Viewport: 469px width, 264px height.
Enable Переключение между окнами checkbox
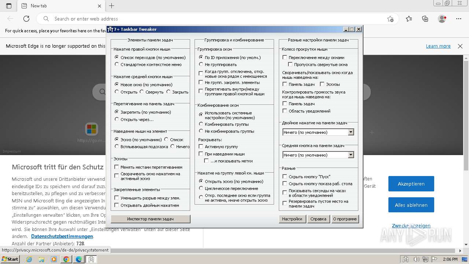(313, 58)
